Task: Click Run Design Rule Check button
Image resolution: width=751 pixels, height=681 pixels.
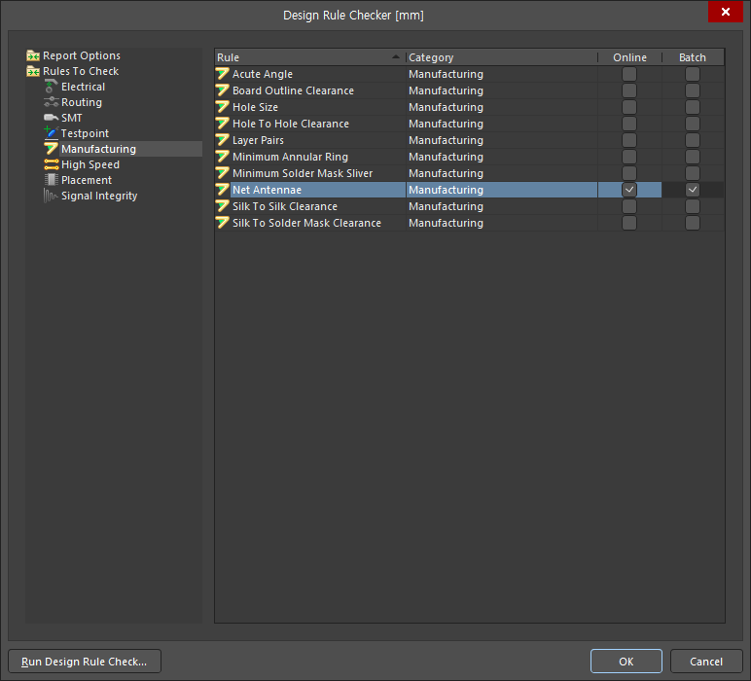Action: (x=85, y=662)
